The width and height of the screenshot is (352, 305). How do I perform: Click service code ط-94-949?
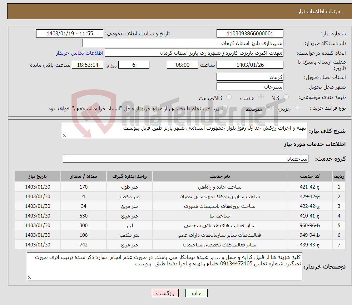point(309,235)
